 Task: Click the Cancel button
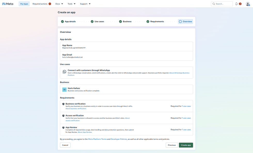[65, 145]
